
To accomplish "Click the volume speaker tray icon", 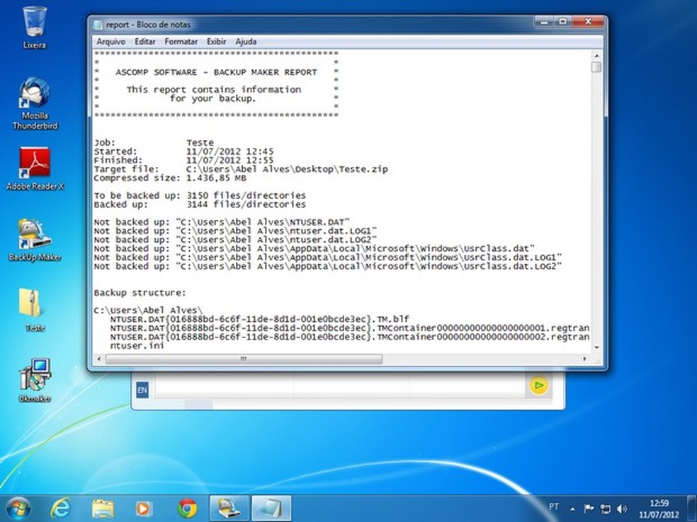I will (x=622, y=509).
